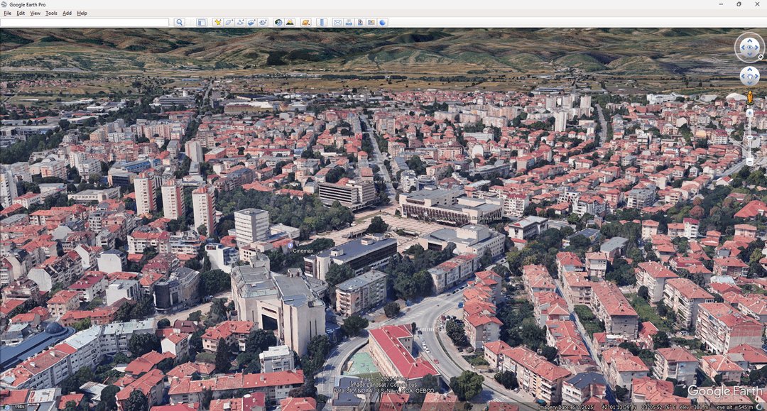Click the Cinemax place label

click(303, 251)
